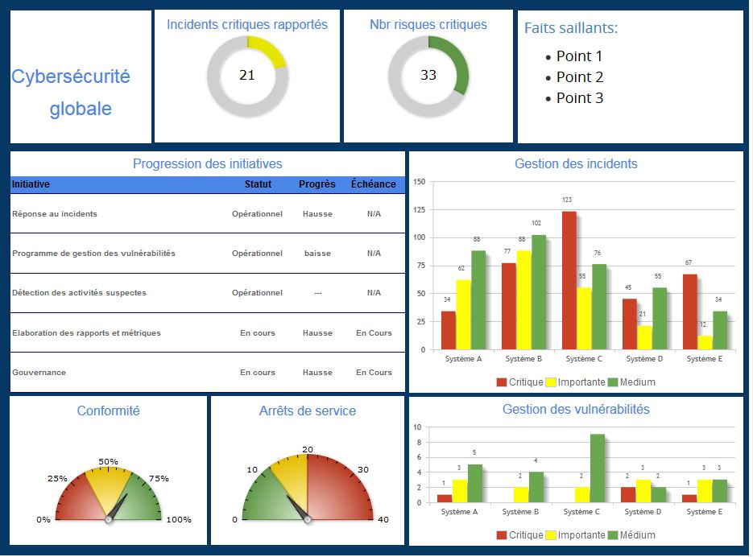Click the Point 3 bullet item

click(x=580, y=98)
